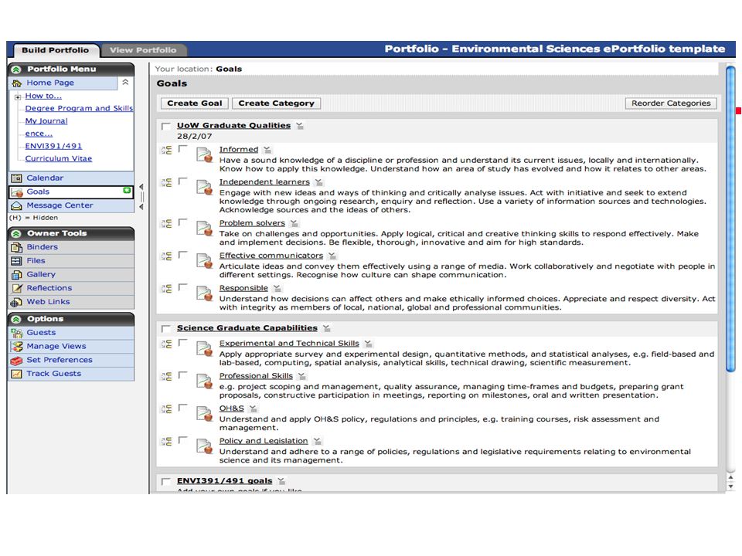The height and width of the screenshot is (556, 742).
Task: Check the Independent learners checkbox
Action: point(182,181)
